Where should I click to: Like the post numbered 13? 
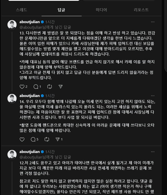tap(22, 86)
